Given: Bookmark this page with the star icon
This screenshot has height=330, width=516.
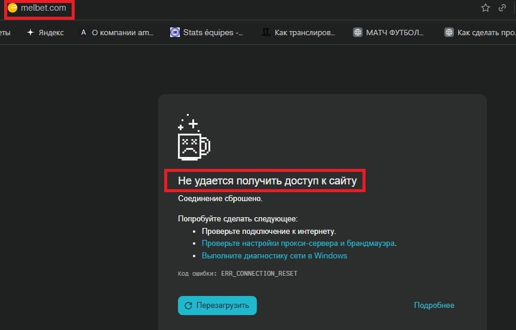Looking at the screenshot, I should [486, 8].
